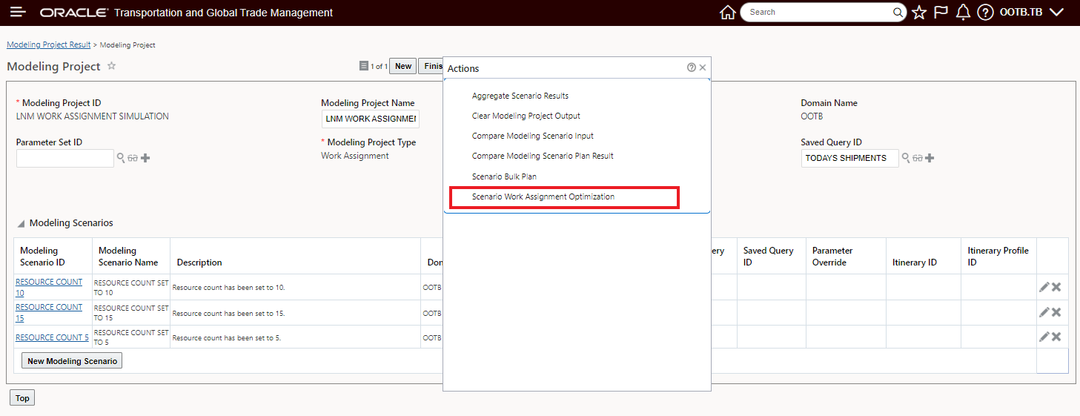Viewport: 1080px width, 416px height.
Task: Open the hamburger navigation menu
Action: pos(18,13)
